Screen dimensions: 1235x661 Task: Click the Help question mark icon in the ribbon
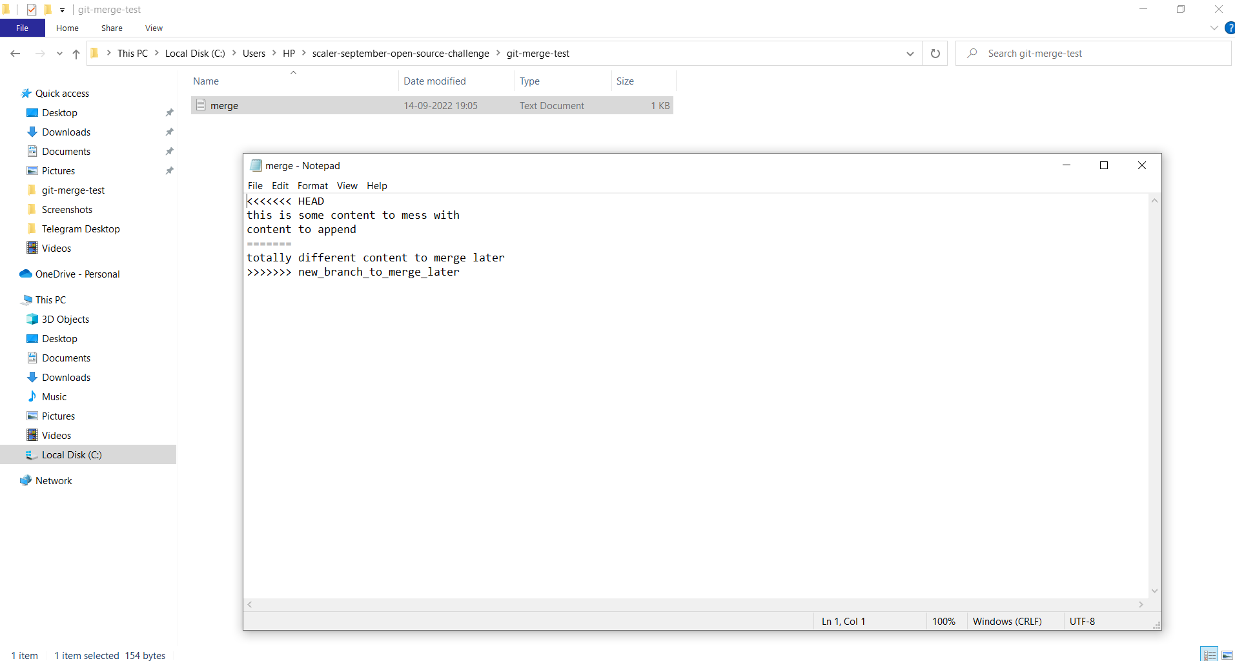pyautogui.click(x=1230, y=28)
